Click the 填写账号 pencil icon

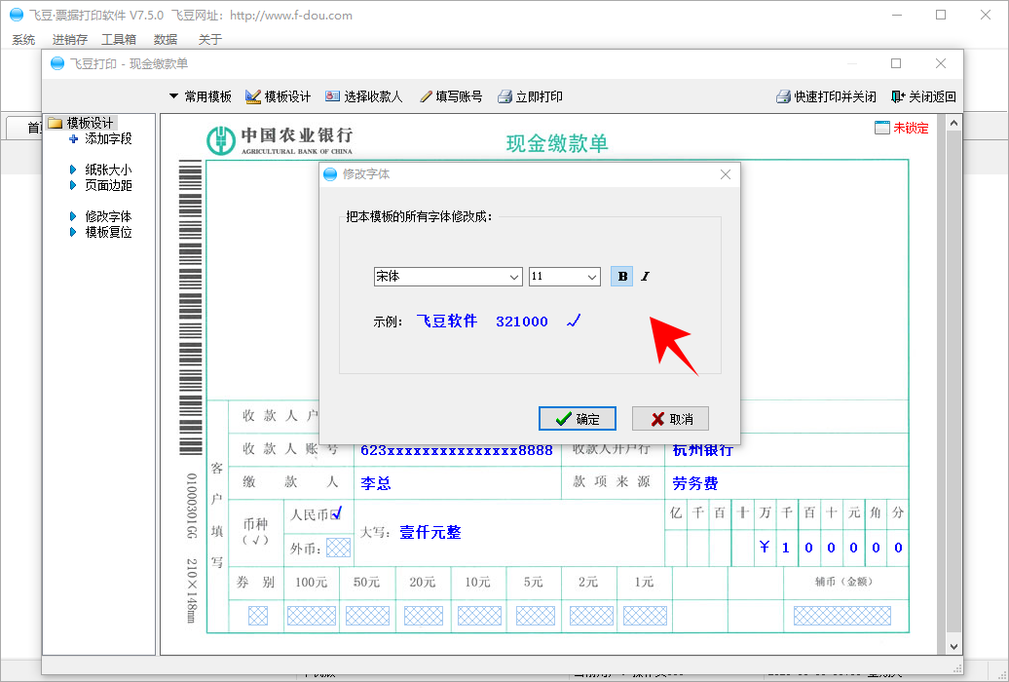click(x=426, y=96)
